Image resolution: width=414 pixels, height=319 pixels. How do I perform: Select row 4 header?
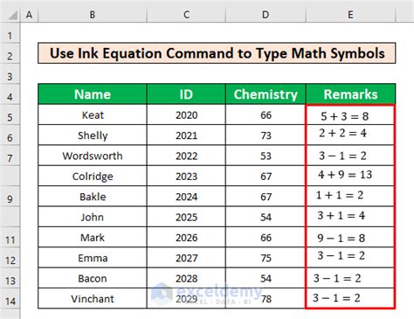pyautogui.click(x=10, y=94)
